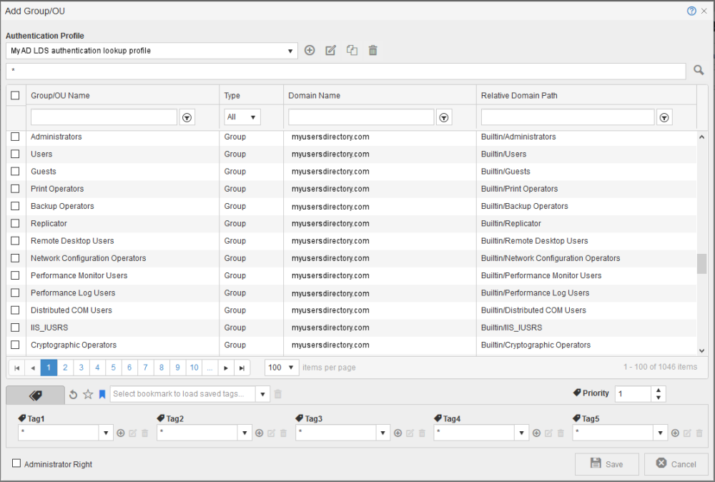Click the tags tab icon
Viewport: 715px width, 482px height.
(x=36, y=395)
